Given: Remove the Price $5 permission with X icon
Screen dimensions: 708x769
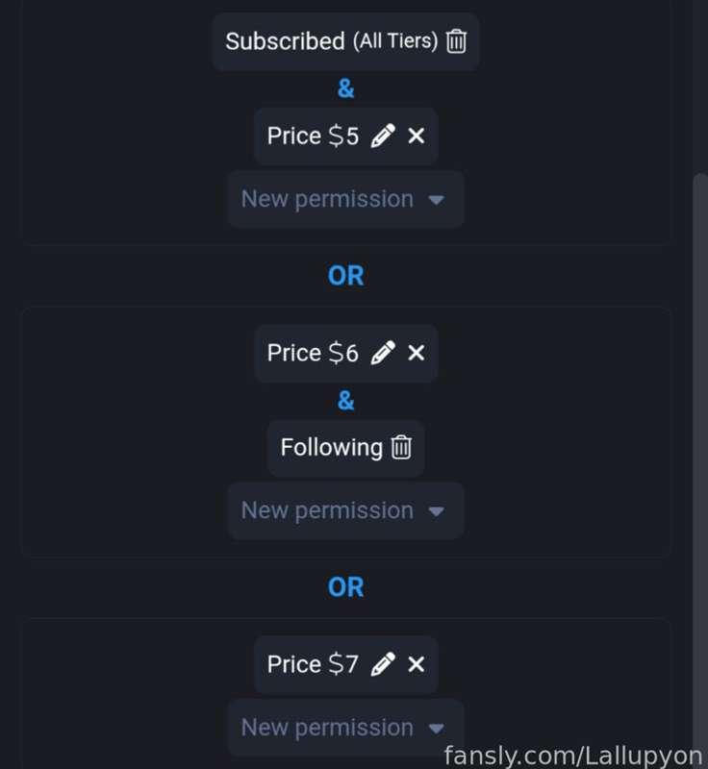Looking at the screenshot, I should 416,136.
